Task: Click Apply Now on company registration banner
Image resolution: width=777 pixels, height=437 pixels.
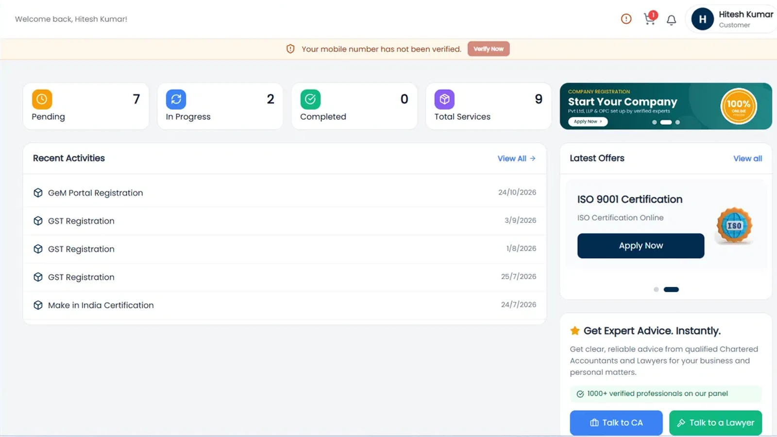Action: click(x=588, y=121)
